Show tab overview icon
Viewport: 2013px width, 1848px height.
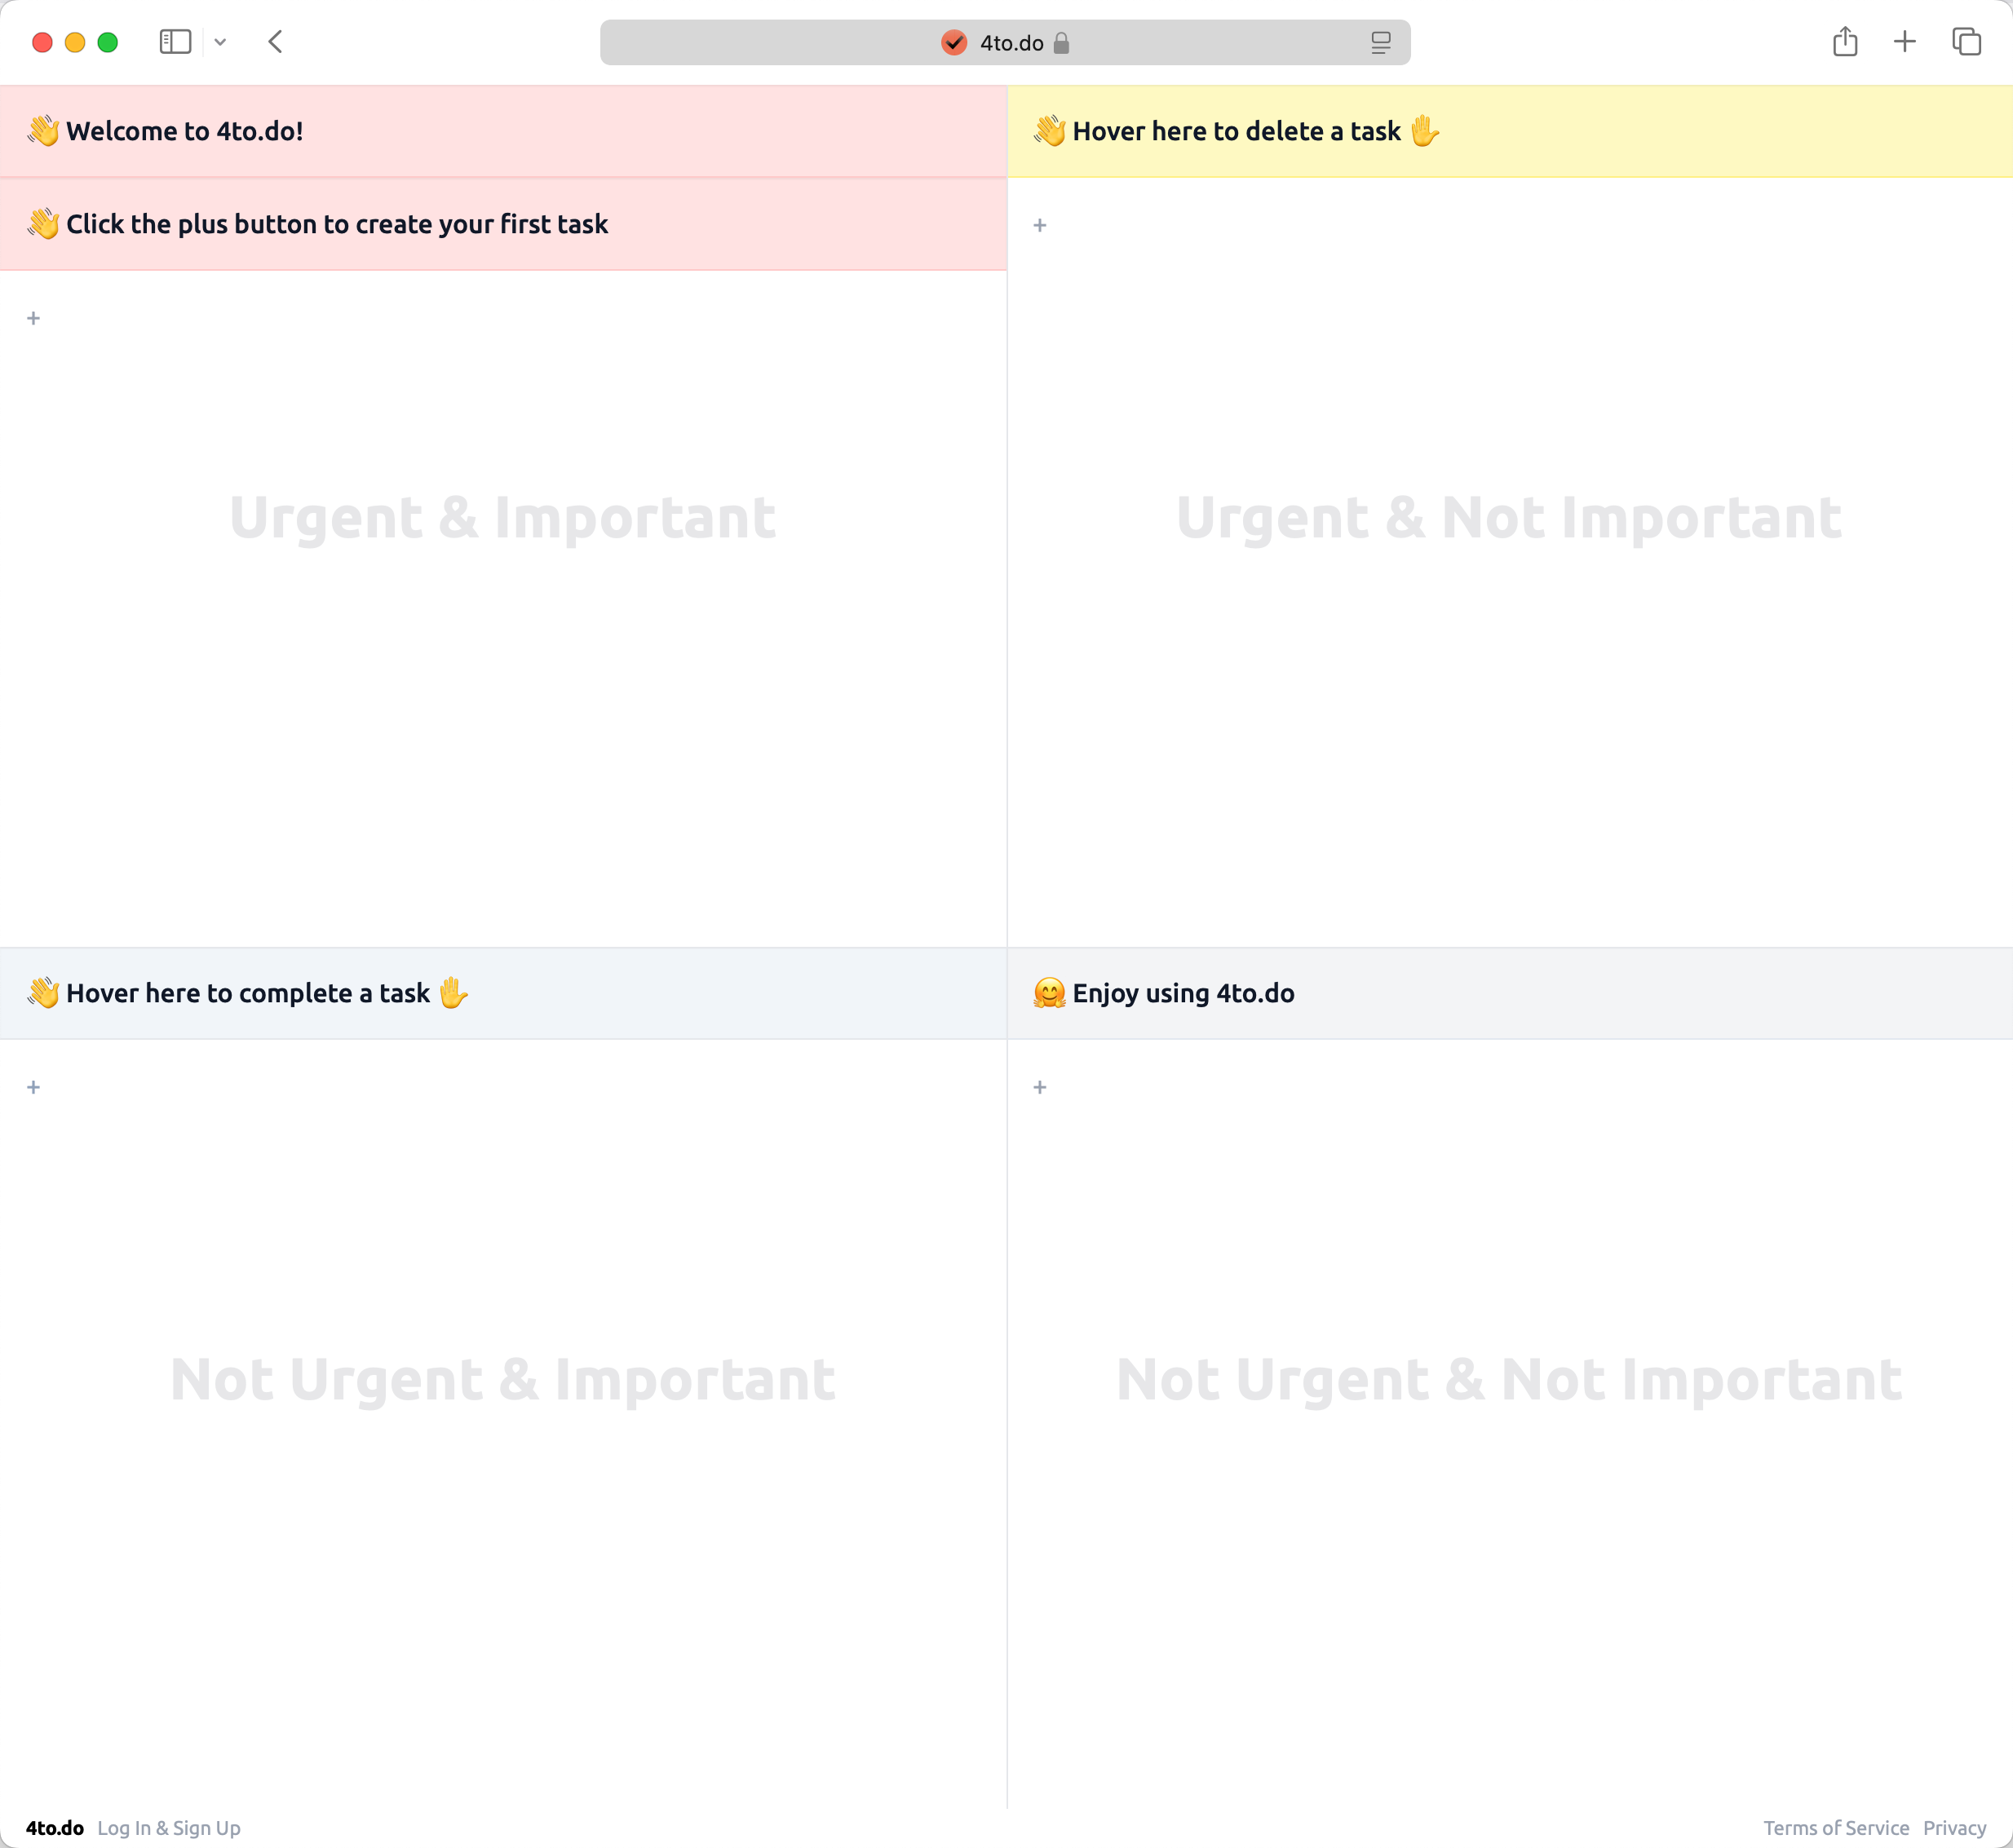click(x=1965, y=42)
